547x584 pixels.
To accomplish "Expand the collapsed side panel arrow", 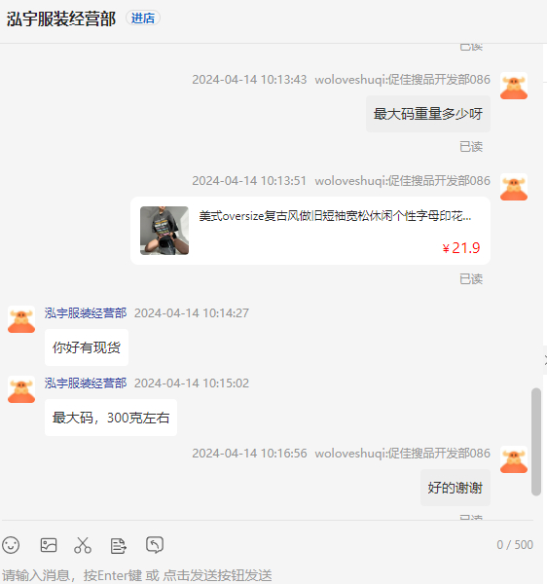I will click(545, 360).
